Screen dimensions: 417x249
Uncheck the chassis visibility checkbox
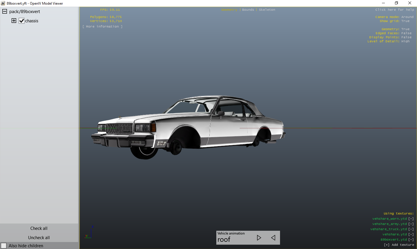22,21
